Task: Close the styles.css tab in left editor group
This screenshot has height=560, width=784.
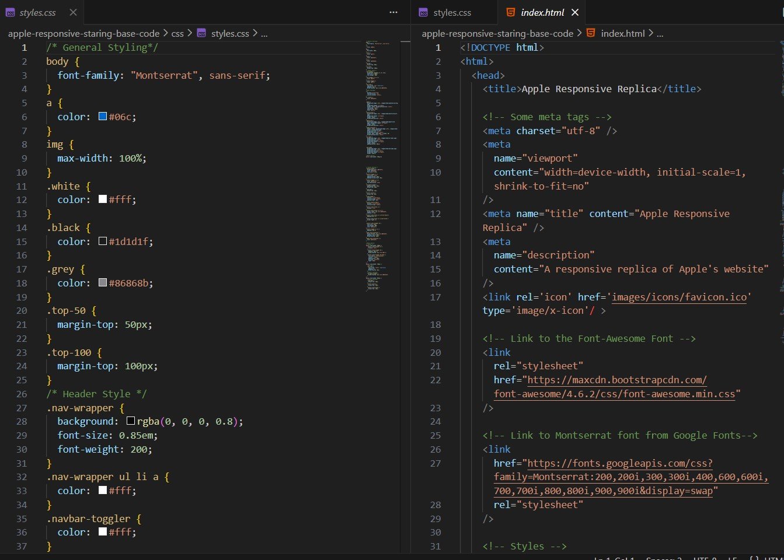Action: 73,12
